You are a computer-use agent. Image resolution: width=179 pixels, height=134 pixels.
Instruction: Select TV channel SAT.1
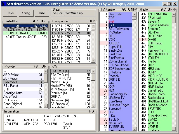(x=116, y=25)
